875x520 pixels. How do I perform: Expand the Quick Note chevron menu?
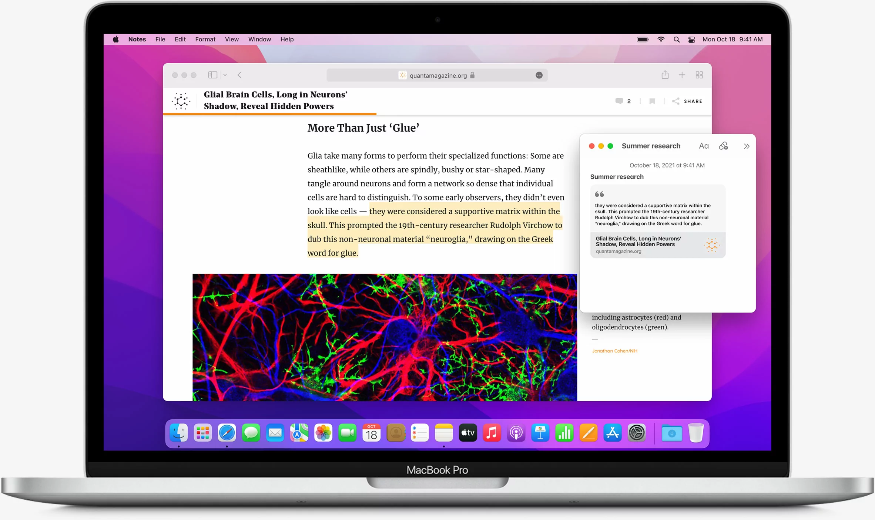pyautogui.click(x=747, y=146)
